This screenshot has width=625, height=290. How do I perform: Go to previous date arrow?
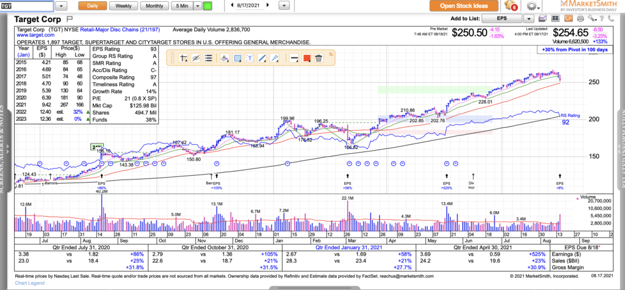point(232,5)
